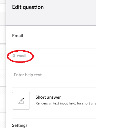This screenshot has height=128, width=129.
Task: Click the pencil icon in Short answer tile
Action: pos(21,101)
